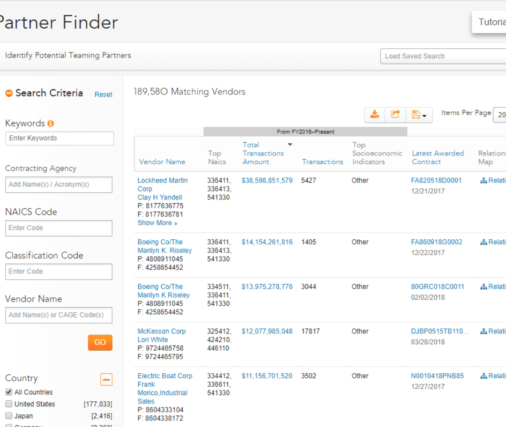Sort by Vendor Name column header
This screenshot has height=427, width=506.
162,162
